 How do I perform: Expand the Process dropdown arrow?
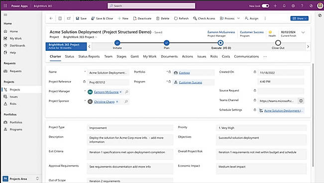point(238,18)
